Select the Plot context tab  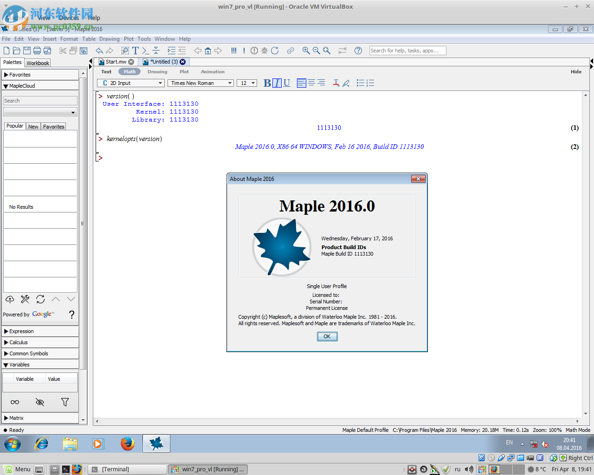pyautogui.click(x=184, y=72)
